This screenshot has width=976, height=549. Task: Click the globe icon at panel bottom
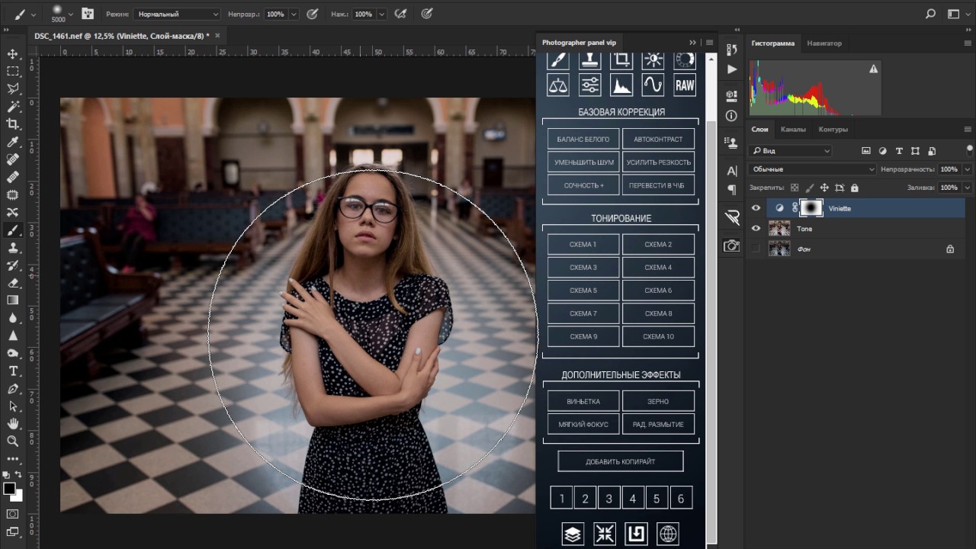click(668, 534)
